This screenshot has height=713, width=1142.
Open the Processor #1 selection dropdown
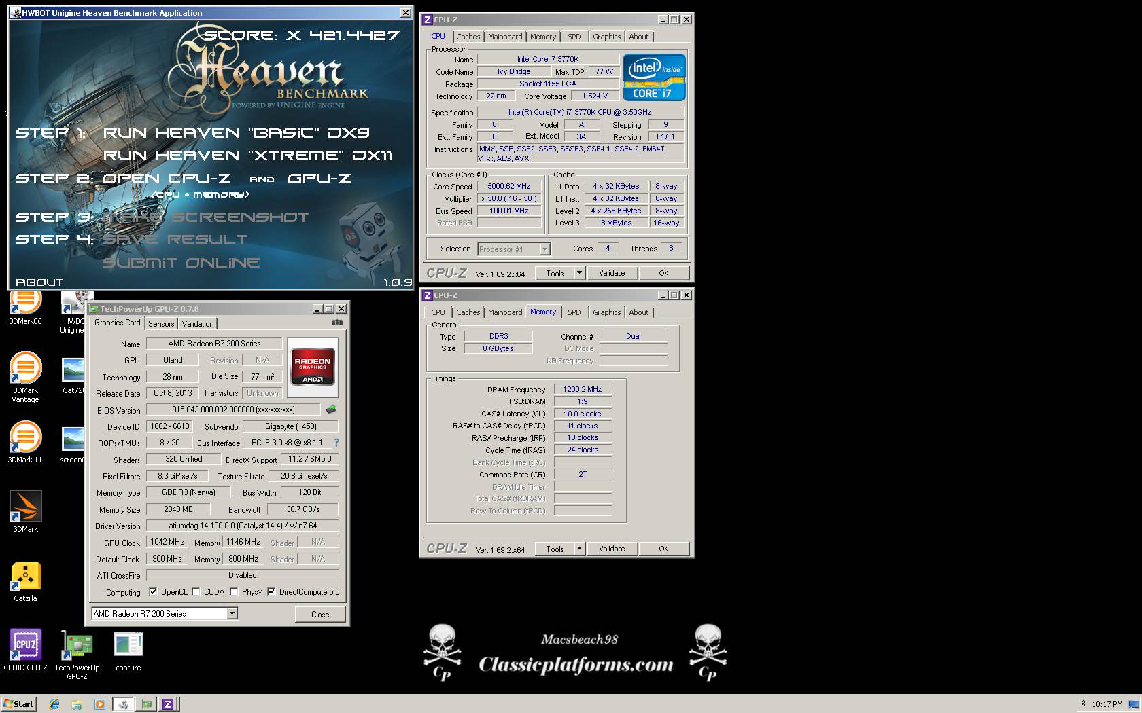(x=544, y=249)
